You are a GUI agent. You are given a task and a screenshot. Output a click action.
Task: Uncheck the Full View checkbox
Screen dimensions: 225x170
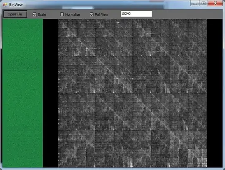(x=92, y=14)
